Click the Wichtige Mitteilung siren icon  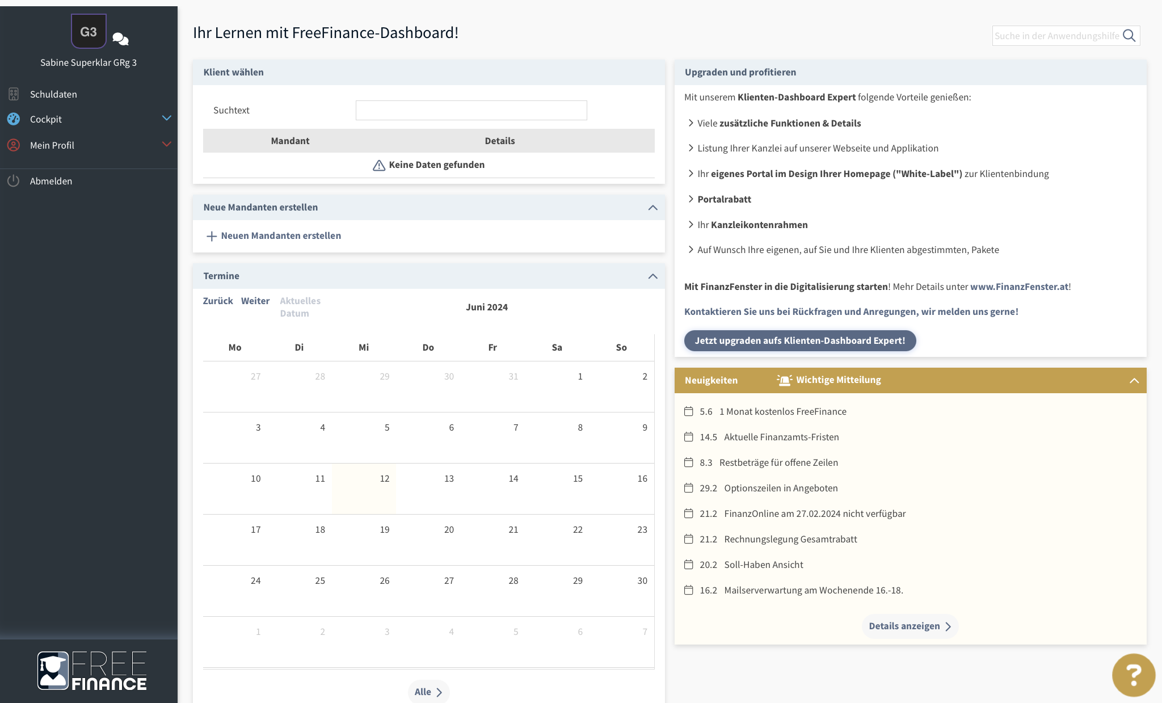click(x=784, y=380)
